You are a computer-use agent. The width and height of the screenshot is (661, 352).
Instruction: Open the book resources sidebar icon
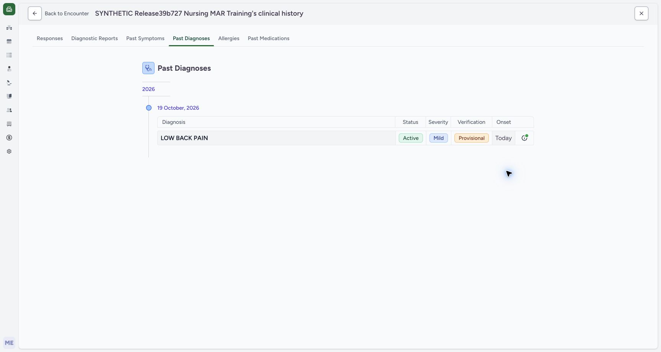[x=9, y=96]
